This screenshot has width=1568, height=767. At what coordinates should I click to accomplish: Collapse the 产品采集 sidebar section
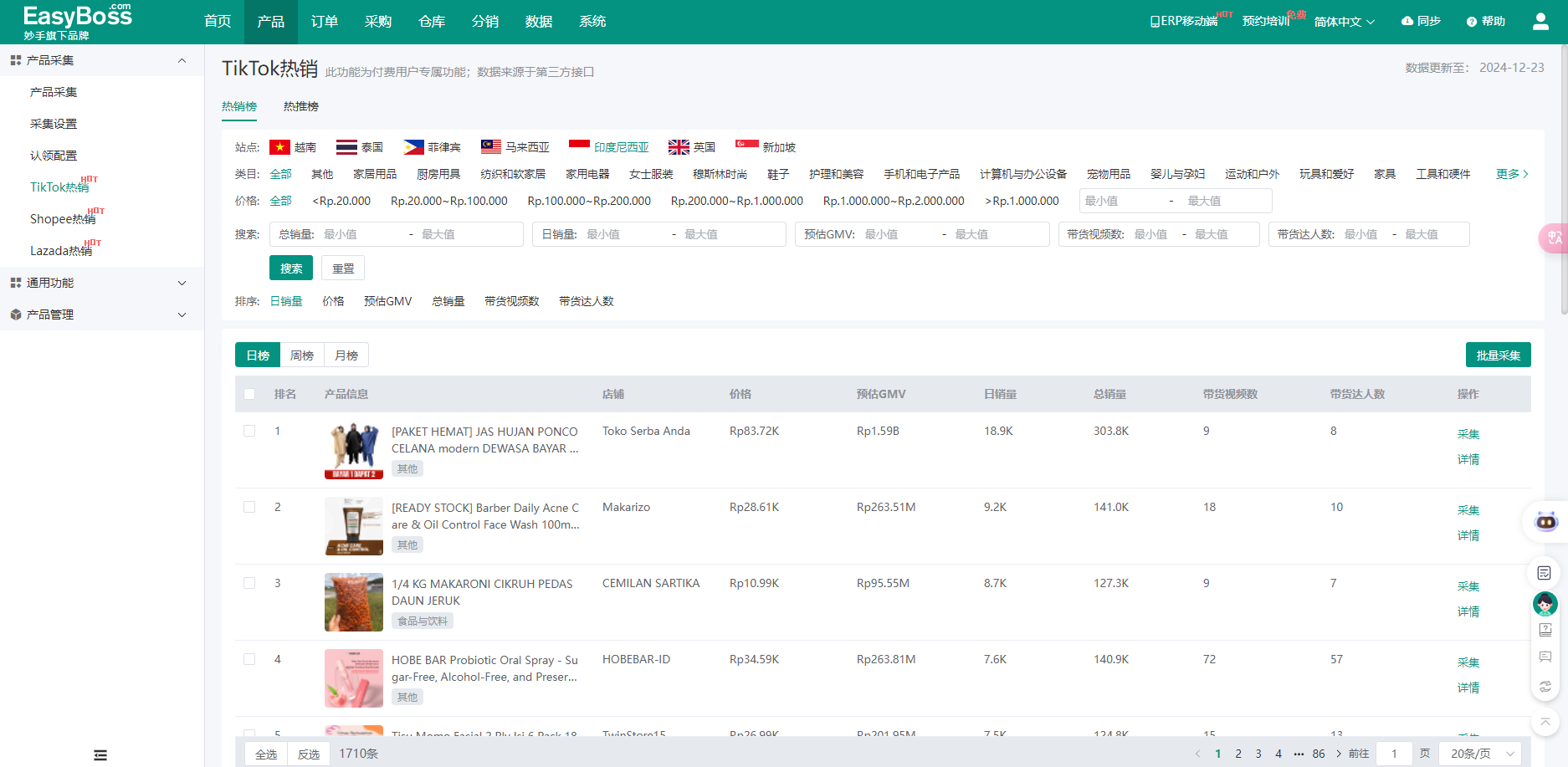click(x=102, y=60)
